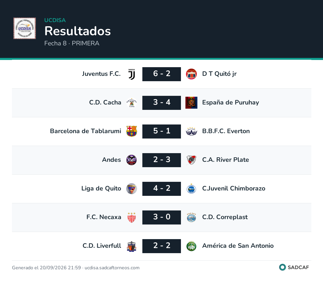
Task: Open the 6 - 2 score box
Action: [x=162, y=74]
